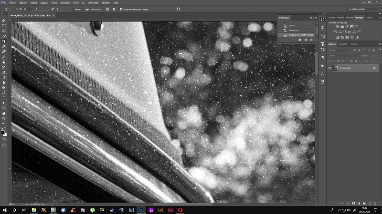
Task: Click the reset crop arrow icon
Action: 178,9
